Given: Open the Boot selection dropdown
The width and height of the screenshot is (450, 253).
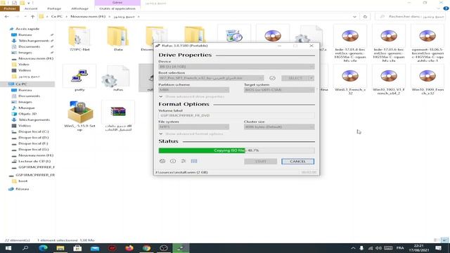Looking at the screenshot, I should coord(211,78).
